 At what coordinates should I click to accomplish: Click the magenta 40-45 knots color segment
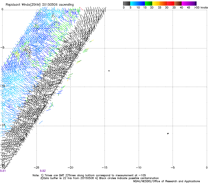pyautogui.click(x=185, y=3)
